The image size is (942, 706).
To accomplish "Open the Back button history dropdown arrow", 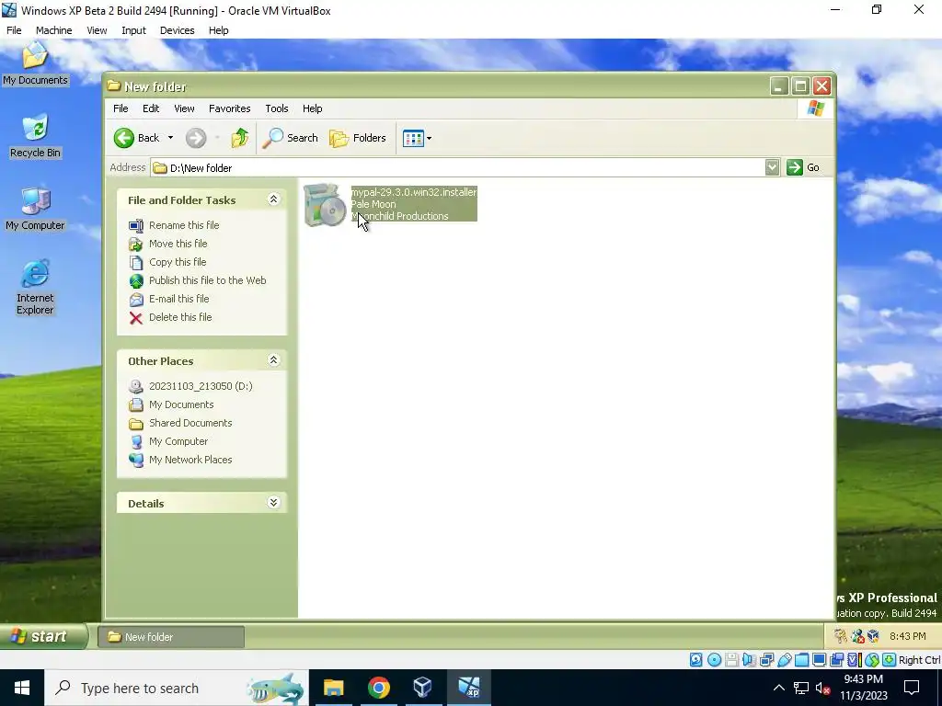I will tap(170, 138).
